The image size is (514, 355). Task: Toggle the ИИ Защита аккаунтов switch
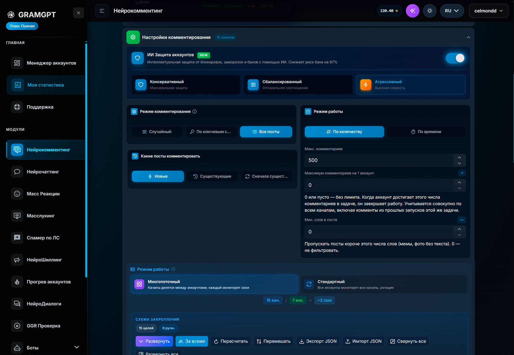click(x=455, y=58)
